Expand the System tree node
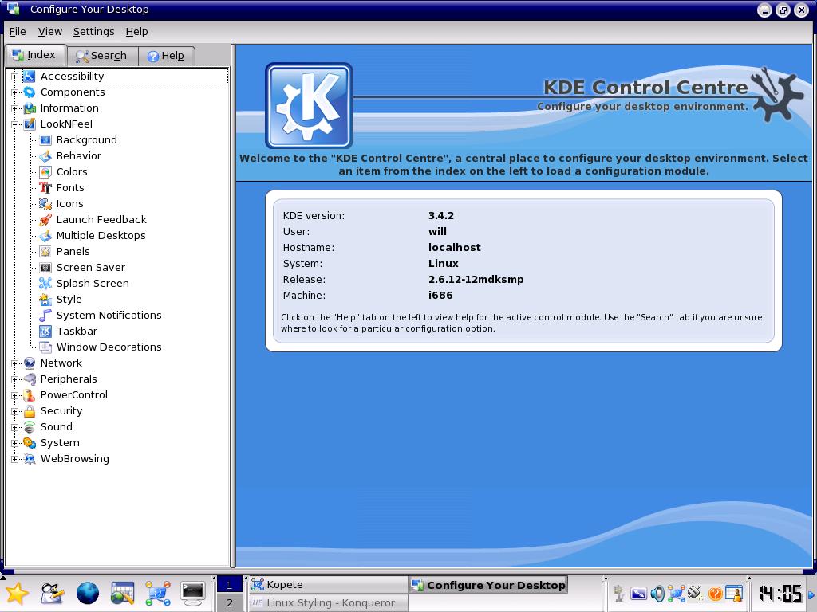Image resolution: width=817 pixels, height=612 pixels. (x=14, y=443)
